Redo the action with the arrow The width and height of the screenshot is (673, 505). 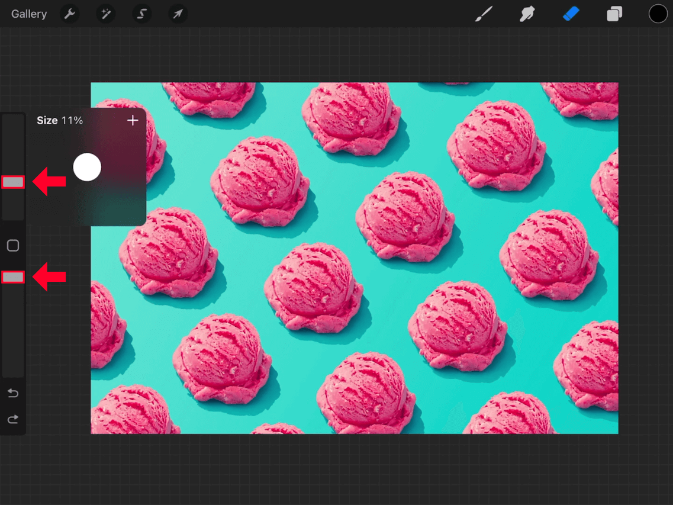tap(13, 419)
